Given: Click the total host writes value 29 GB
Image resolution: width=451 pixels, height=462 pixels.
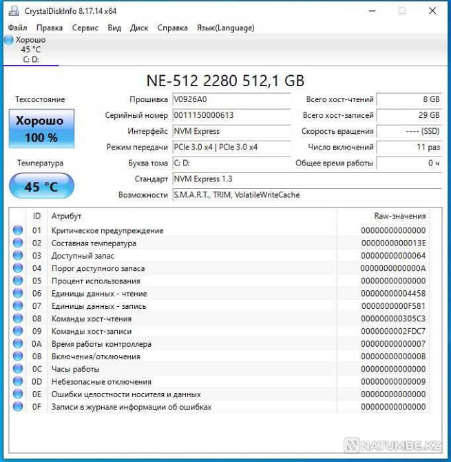Looking at the screenshot, I should [409, 115].
